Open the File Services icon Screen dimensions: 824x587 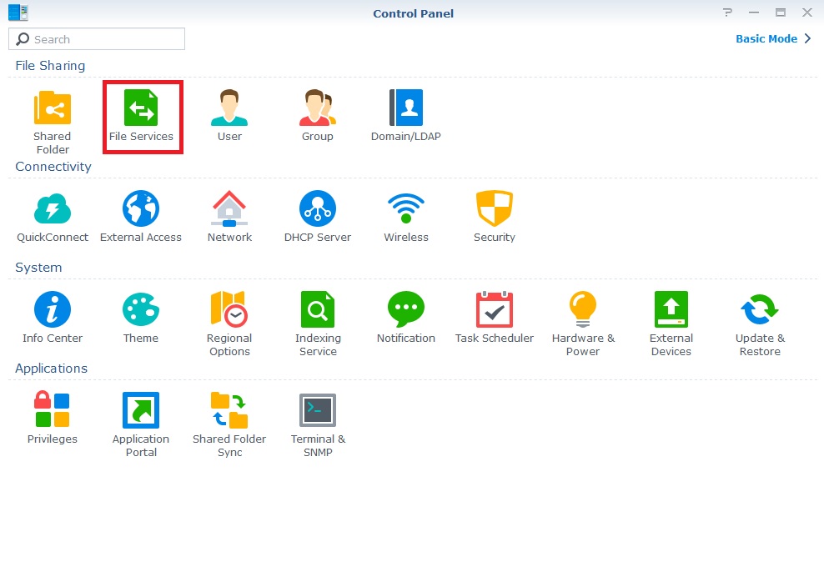(x=141, y=108)
